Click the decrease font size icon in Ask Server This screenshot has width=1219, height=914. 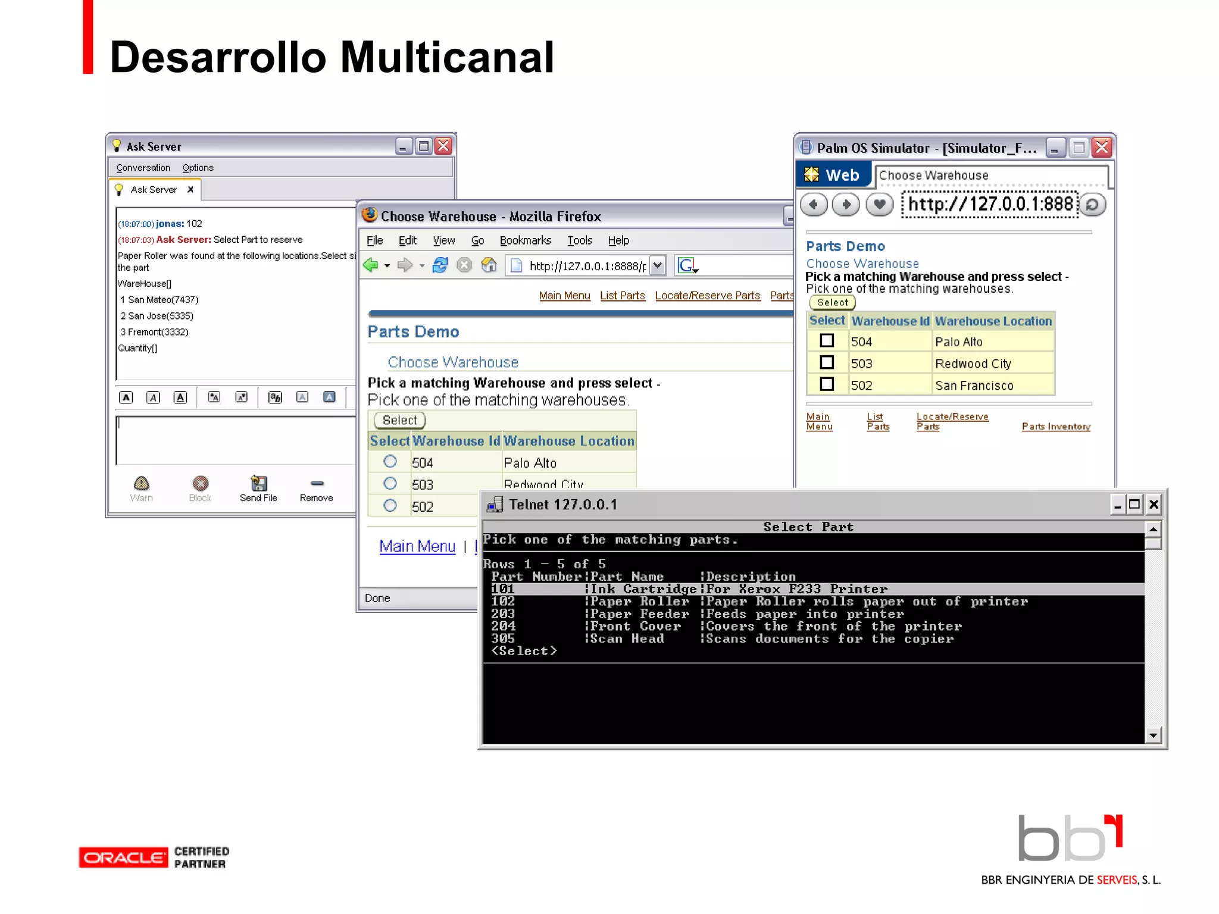coord(241,397)
